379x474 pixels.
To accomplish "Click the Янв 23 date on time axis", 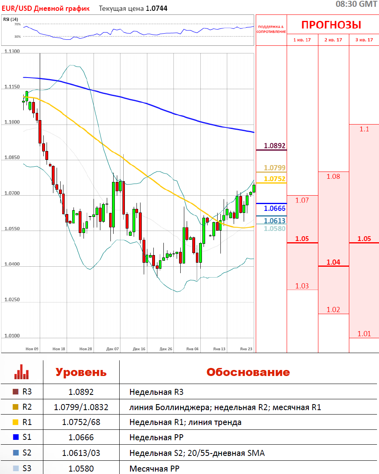I will 246,349.
